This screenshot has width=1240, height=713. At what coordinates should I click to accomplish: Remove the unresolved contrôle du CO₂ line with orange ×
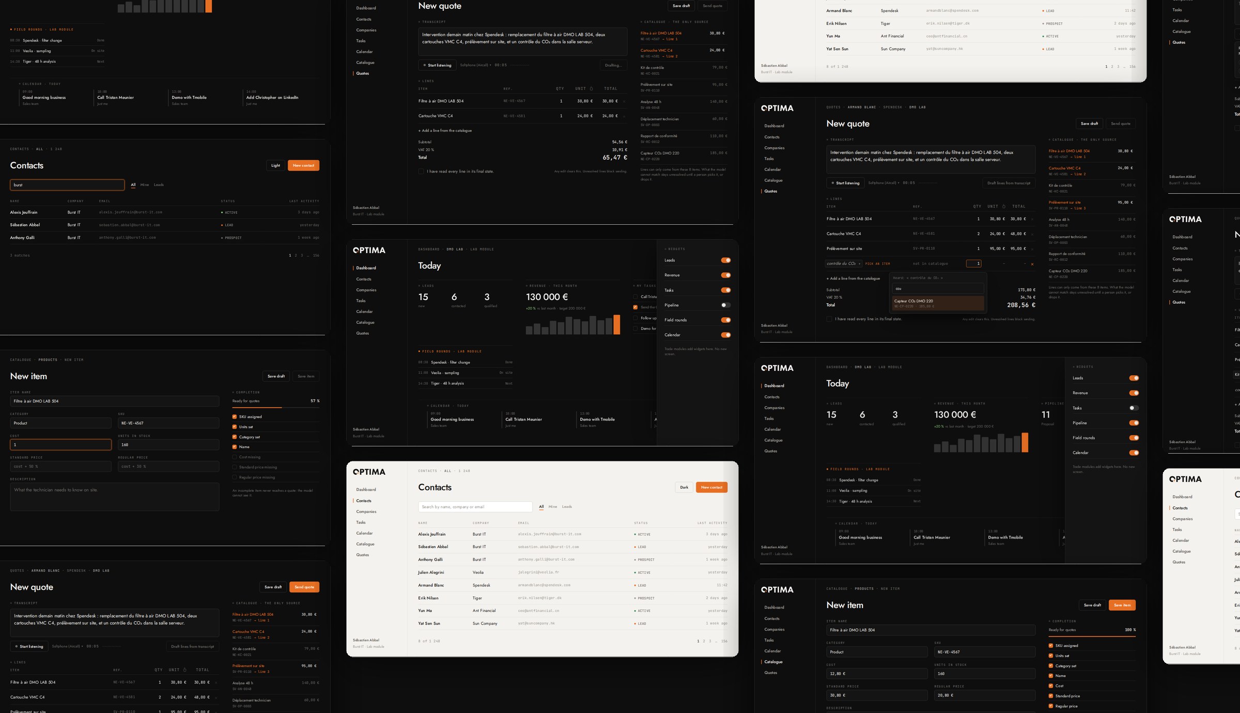pos(1032,264)
